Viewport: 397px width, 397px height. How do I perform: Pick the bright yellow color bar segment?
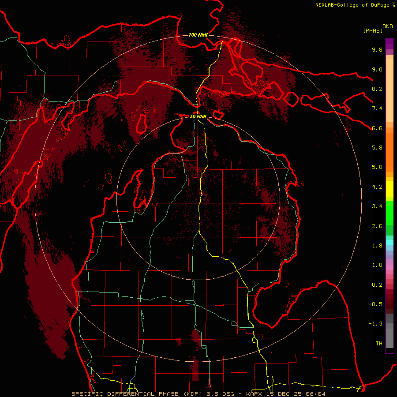(x=390, y=189)
